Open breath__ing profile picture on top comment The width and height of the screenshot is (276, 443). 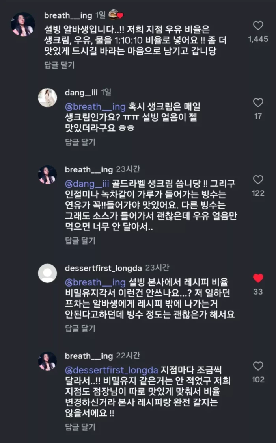[22, 24]
